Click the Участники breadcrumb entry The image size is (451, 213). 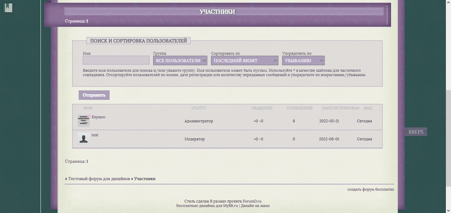coord(144,178)
